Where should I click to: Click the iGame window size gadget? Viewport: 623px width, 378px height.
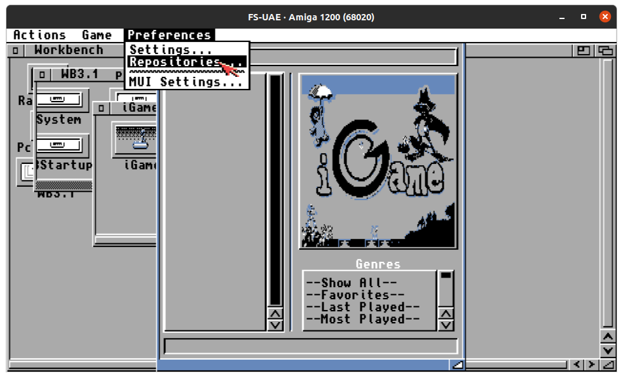pos(457,365)
